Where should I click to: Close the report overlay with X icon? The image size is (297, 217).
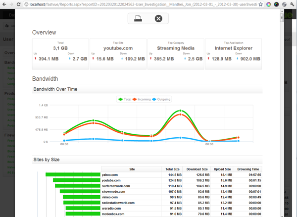[158, 18]
